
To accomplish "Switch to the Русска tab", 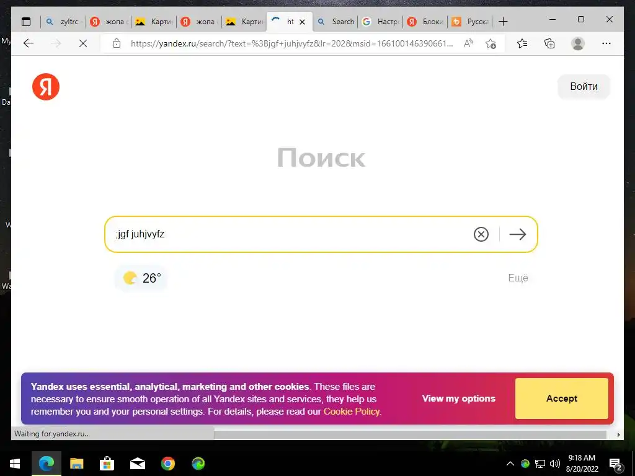I will click(x=470, y=22).
